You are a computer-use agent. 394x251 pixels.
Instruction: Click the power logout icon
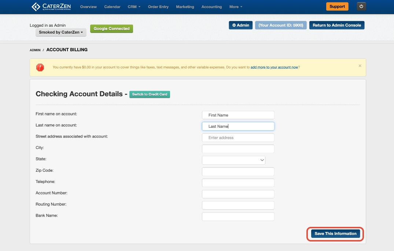[361, 7]
